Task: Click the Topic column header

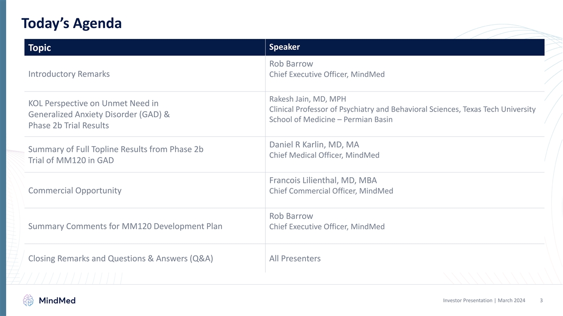Action: pos(39,48)
